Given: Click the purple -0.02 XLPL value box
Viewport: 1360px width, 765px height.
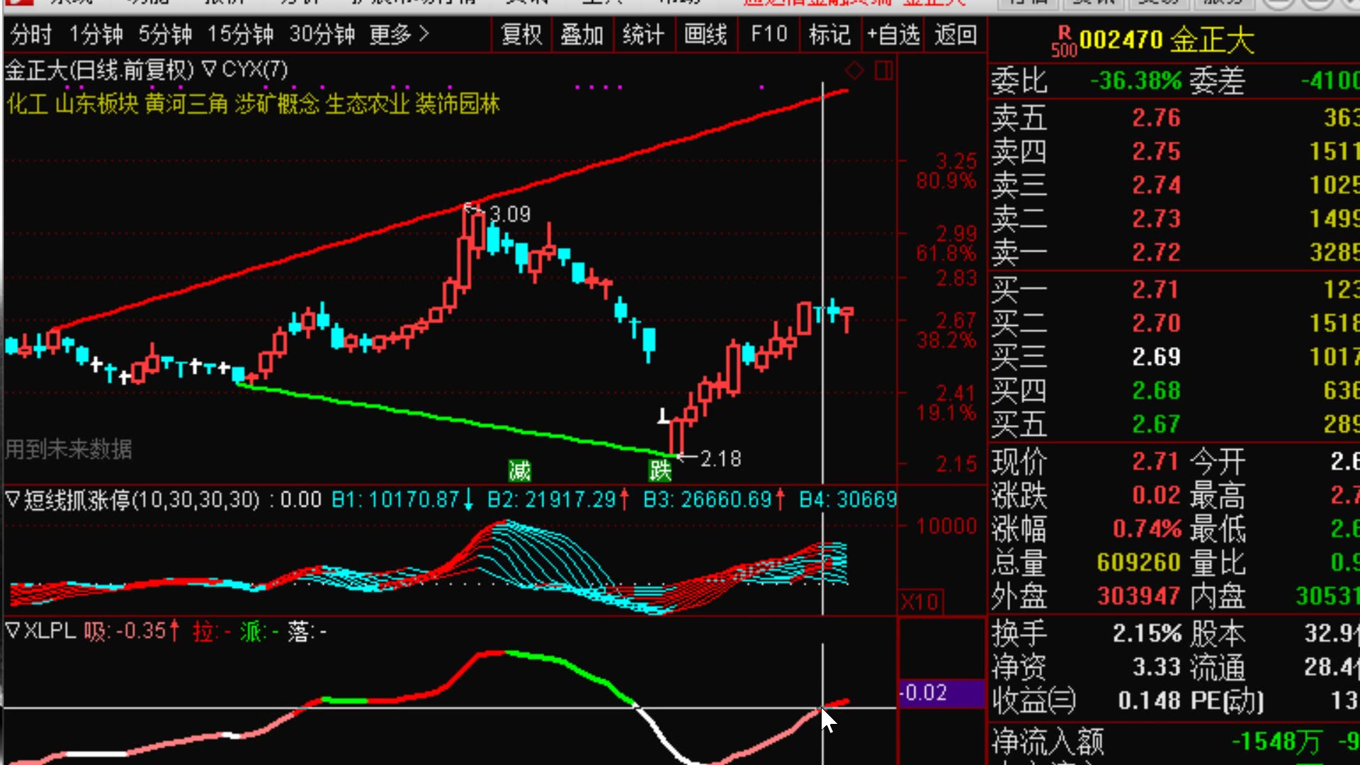Looking at the screenshot, I should pos(941,693).
